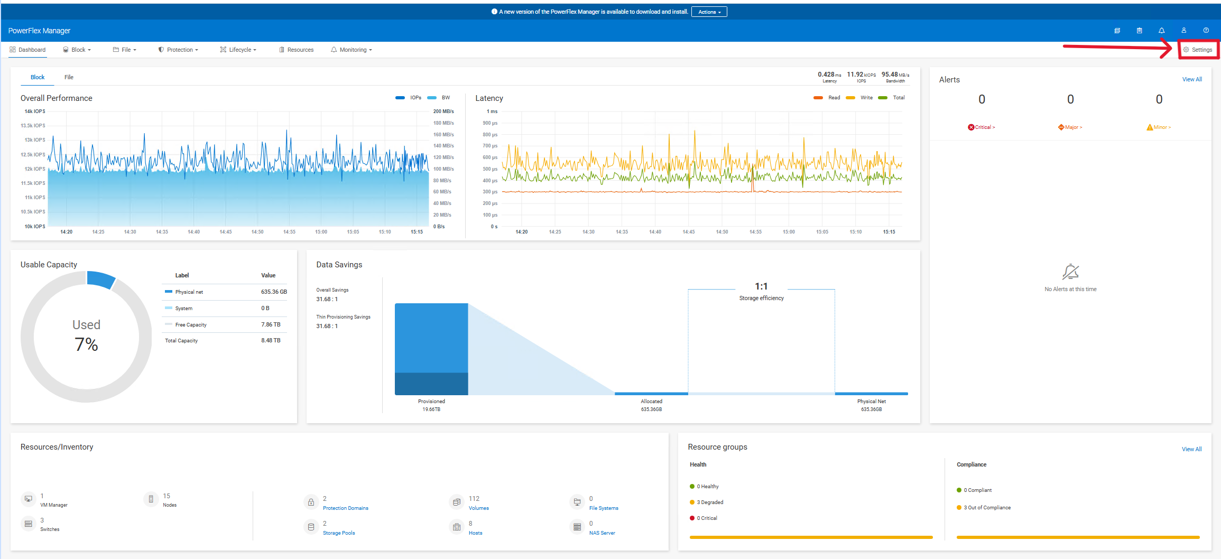Open Settings in the top-right corner
Screen dimensions: 1221x559
(1198, 50)
